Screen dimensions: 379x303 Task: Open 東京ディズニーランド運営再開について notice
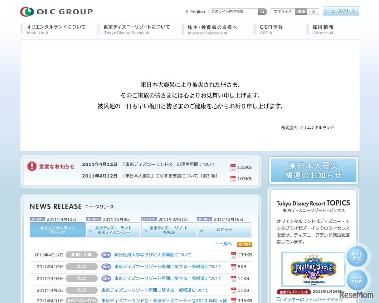pos(169,165)
